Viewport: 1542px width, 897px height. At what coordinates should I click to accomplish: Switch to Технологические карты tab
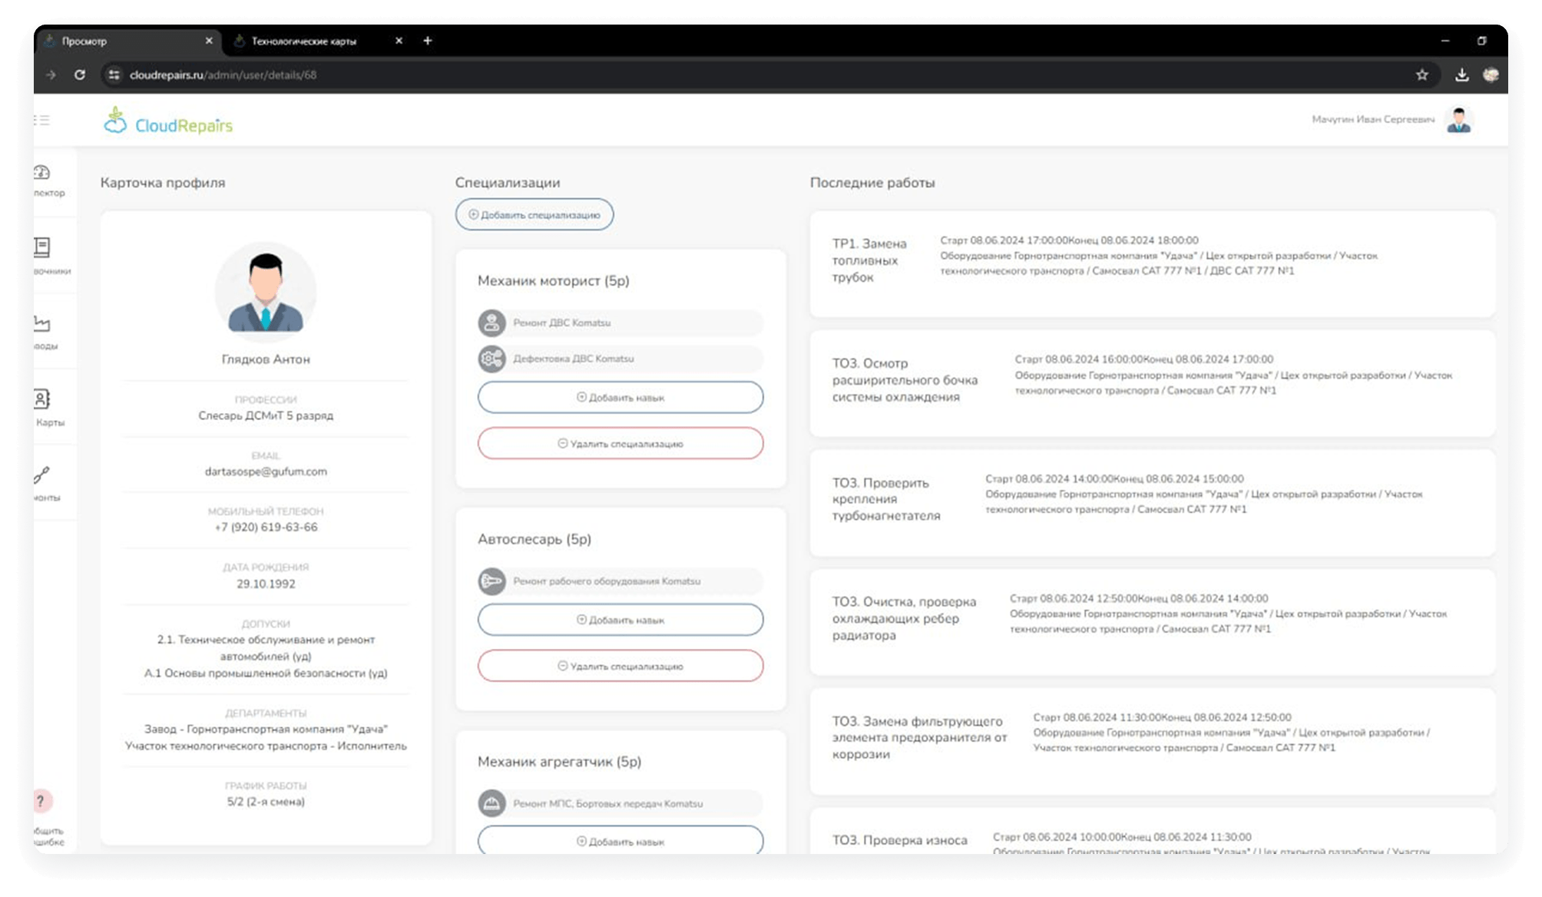point(316,41)
